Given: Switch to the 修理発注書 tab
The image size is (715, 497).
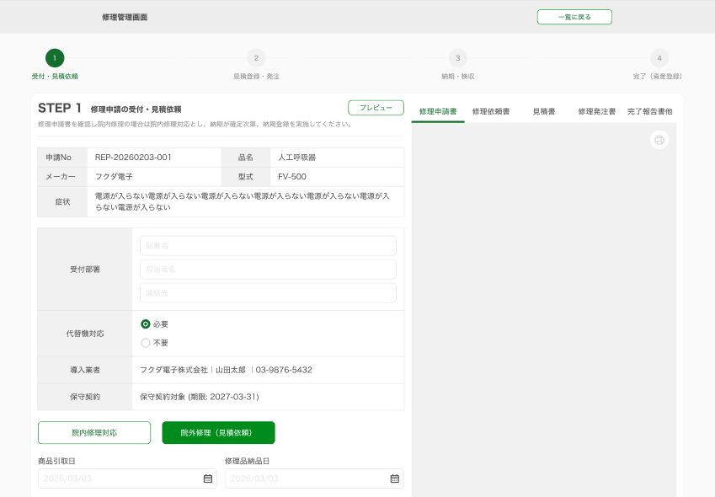Looking at the screenshot, I should (x=596, y=111).
